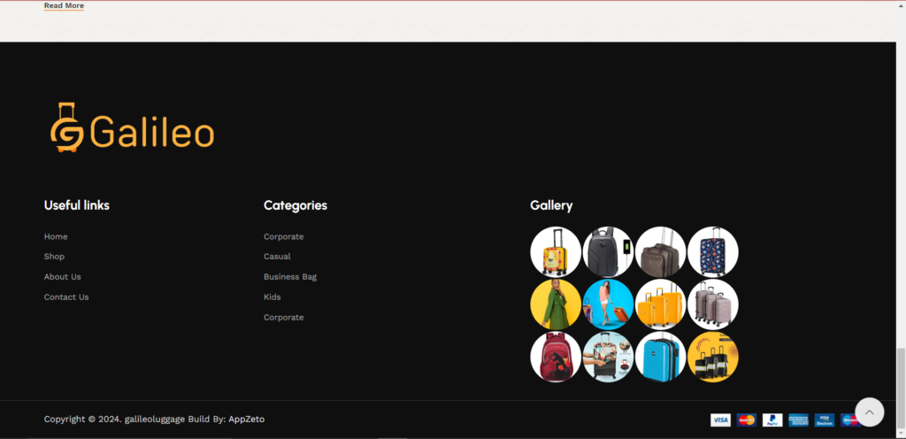Click the Galileo logo in the footer
This screenshot has height=439, width=906.
tap(133, 127)
